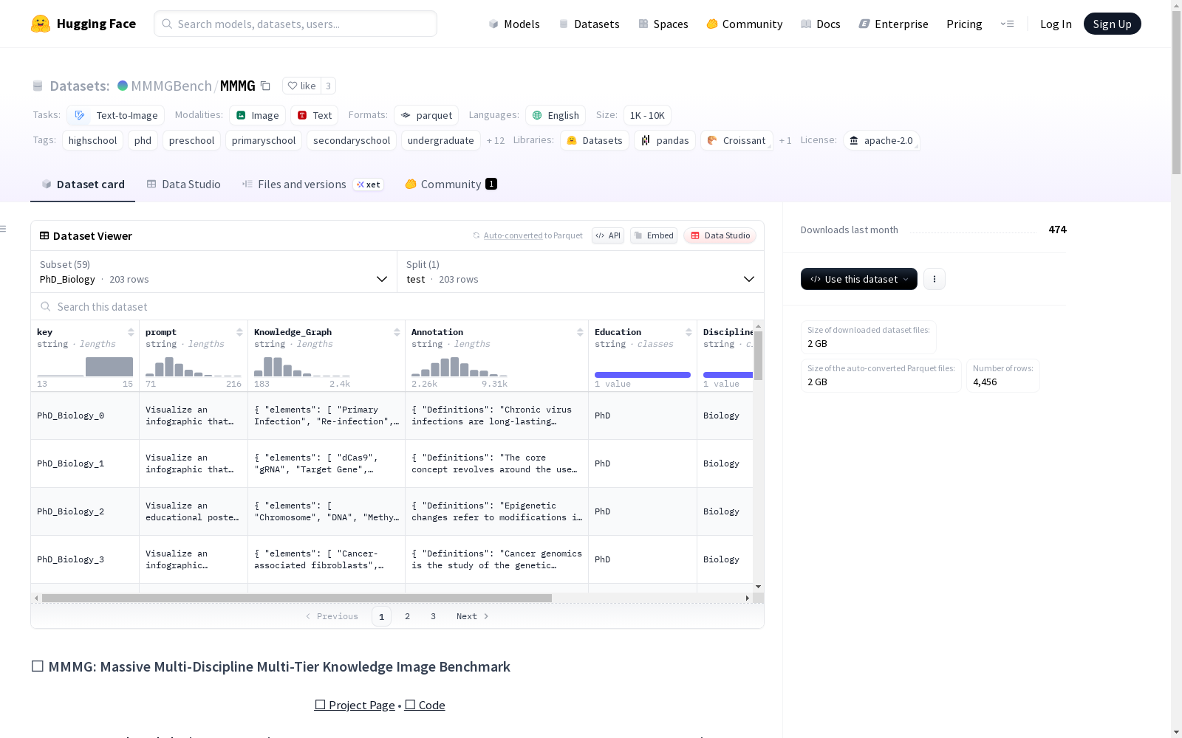Like the MMMG dataset
This screenshot has width=1182, height=738.
301,86
